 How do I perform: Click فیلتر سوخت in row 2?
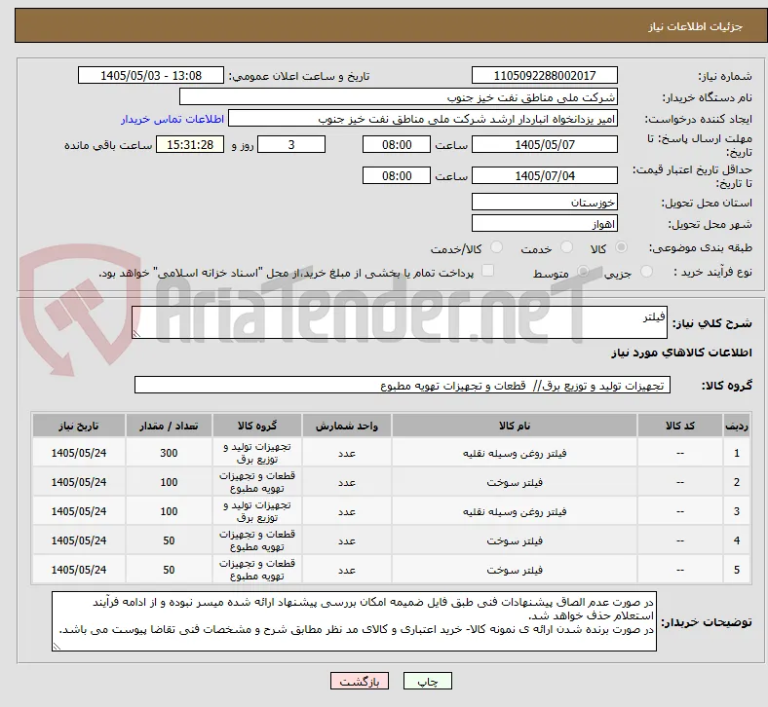pyautogui.click(x=515, y=482)
